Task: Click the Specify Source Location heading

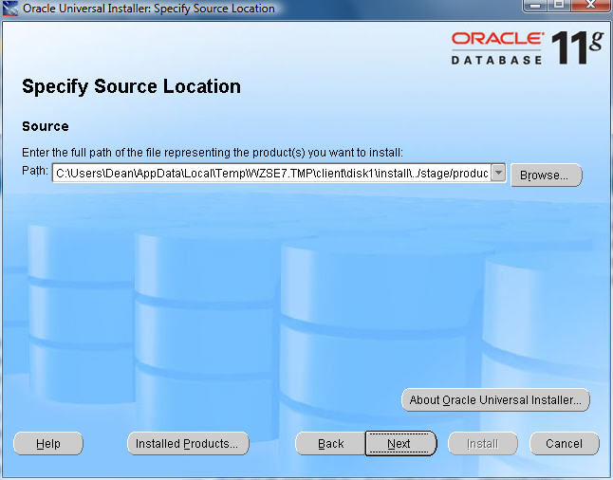Action: click(x=131, y=86)
